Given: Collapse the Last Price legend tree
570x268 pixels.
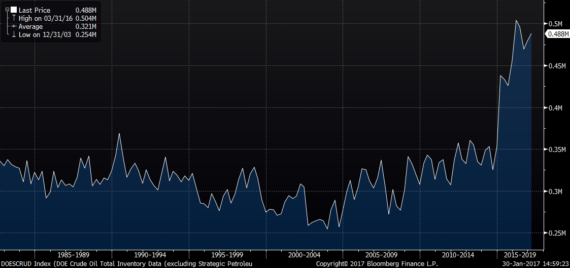Looking at the screenshot, I should pyautogui.click(x=7, y=10).
